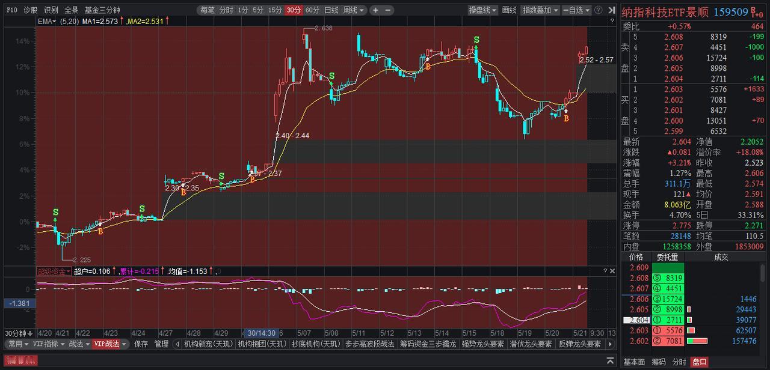Open the 周线 period dropdown
Image resolution: width=770 pixels, height=370 pixels.
(354, 10)
